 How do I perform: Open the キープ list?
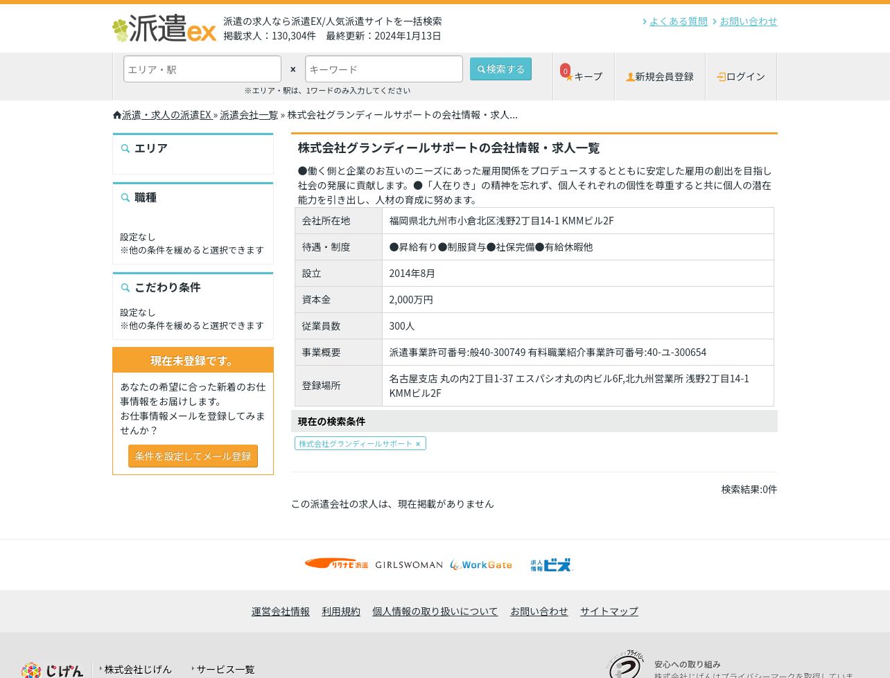coord(584,77)
